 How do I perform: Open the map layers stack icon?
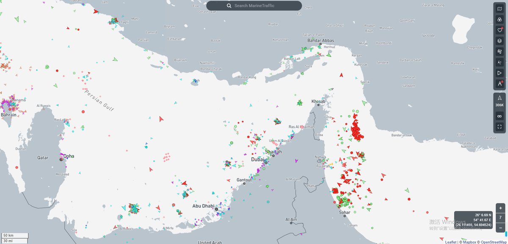(x=500, y=41)
